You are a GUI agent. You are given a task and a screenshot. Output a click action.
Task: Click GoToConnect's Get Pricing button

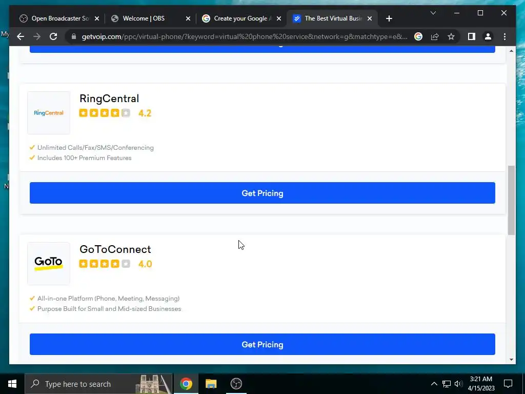coord(262,344)
